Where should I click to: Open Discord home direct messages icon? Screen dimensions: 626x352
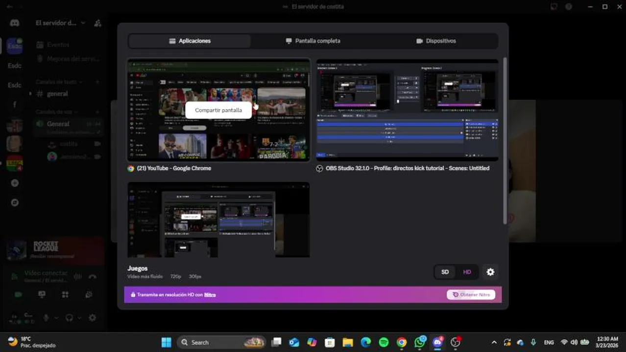click(14, 23)
